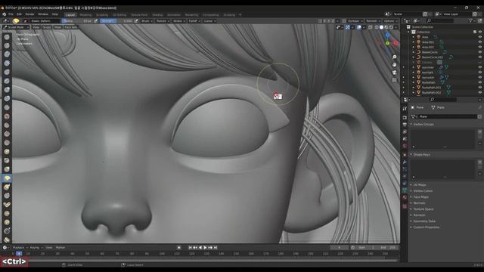Viewport: 484px width, 272px height.
Task: Open the Mask menu in viewport header
Action: pos(57,27)
